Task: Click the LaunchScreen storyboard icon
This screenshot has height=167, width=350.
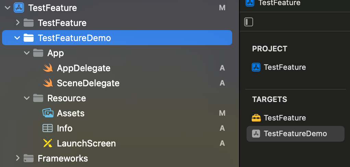Action: click(48, 143)
